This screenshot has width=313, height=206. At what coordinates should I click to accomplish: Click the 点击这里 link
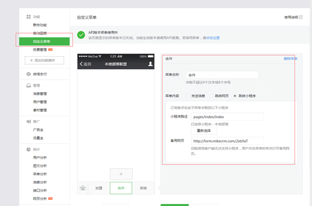213,38
